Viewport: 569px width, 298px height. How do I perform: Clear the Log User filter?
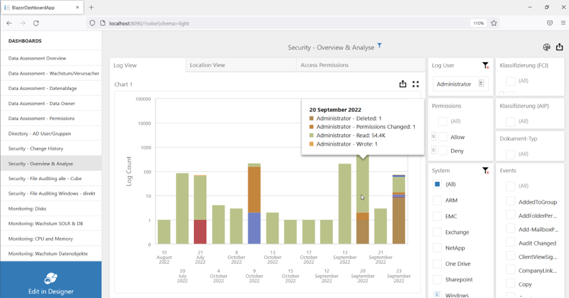tap(485, 65)
